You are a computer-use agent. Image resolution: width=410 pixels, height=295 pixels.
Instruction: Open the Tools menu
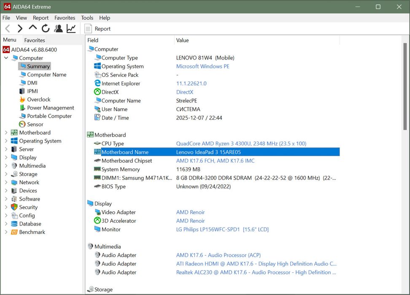click(87, 18)
